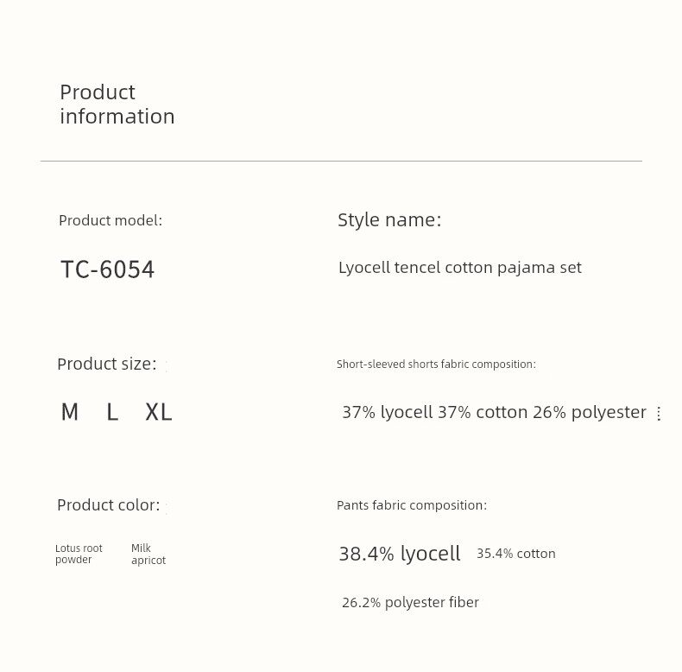Viewport: 682px width, 672px height.
Task: Pick the Milk apricot color
Action: pos(148,555)
